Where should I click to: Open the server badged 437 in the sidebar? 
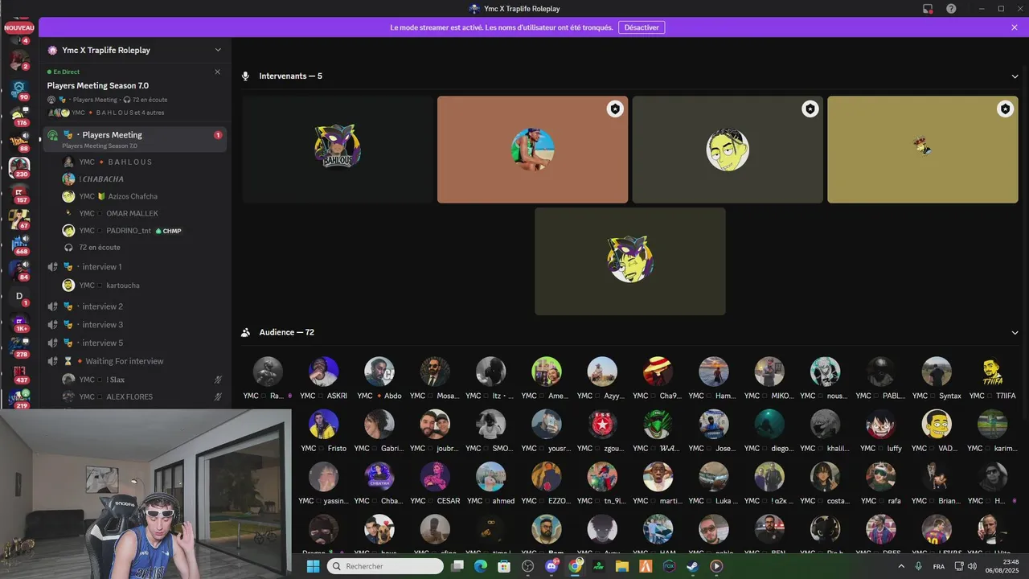pyautogui.click(x=18, y=373)
